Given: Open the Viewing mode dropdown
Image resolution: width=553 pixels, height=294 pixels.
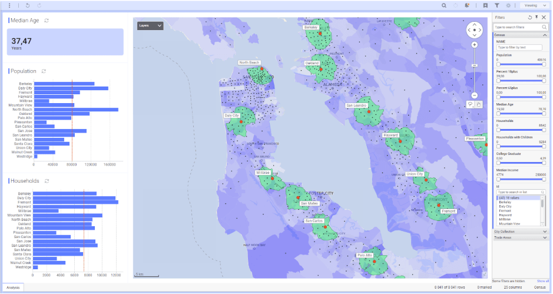Looking at the screenshot, I should (535, 5).
